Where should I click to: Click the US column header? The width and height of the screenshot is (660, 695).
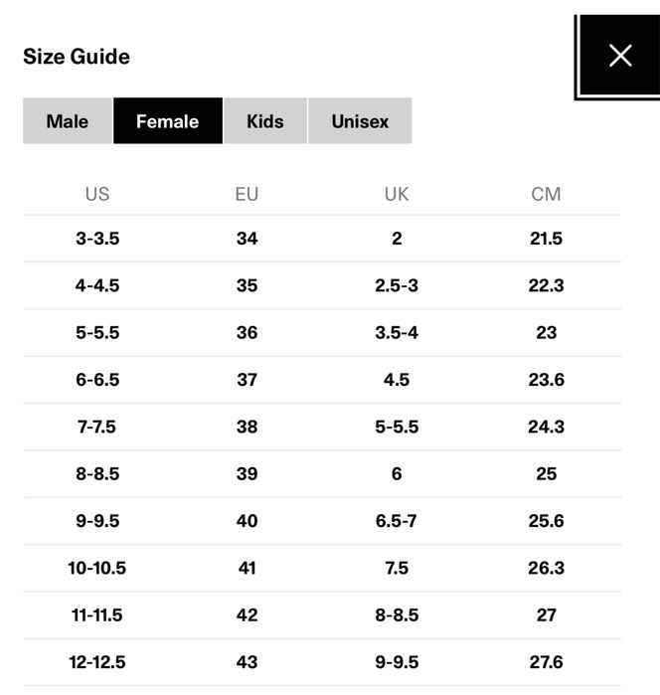pos(97,194)
